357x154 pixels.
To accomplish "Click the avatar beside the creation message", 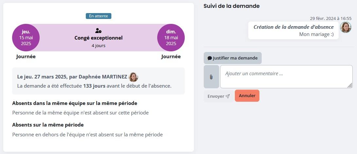I will pyautogui.click(x=346, y=27).
